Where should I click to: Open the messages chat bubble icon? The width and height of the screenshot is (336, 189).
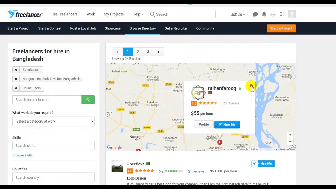tap(255, 14)
